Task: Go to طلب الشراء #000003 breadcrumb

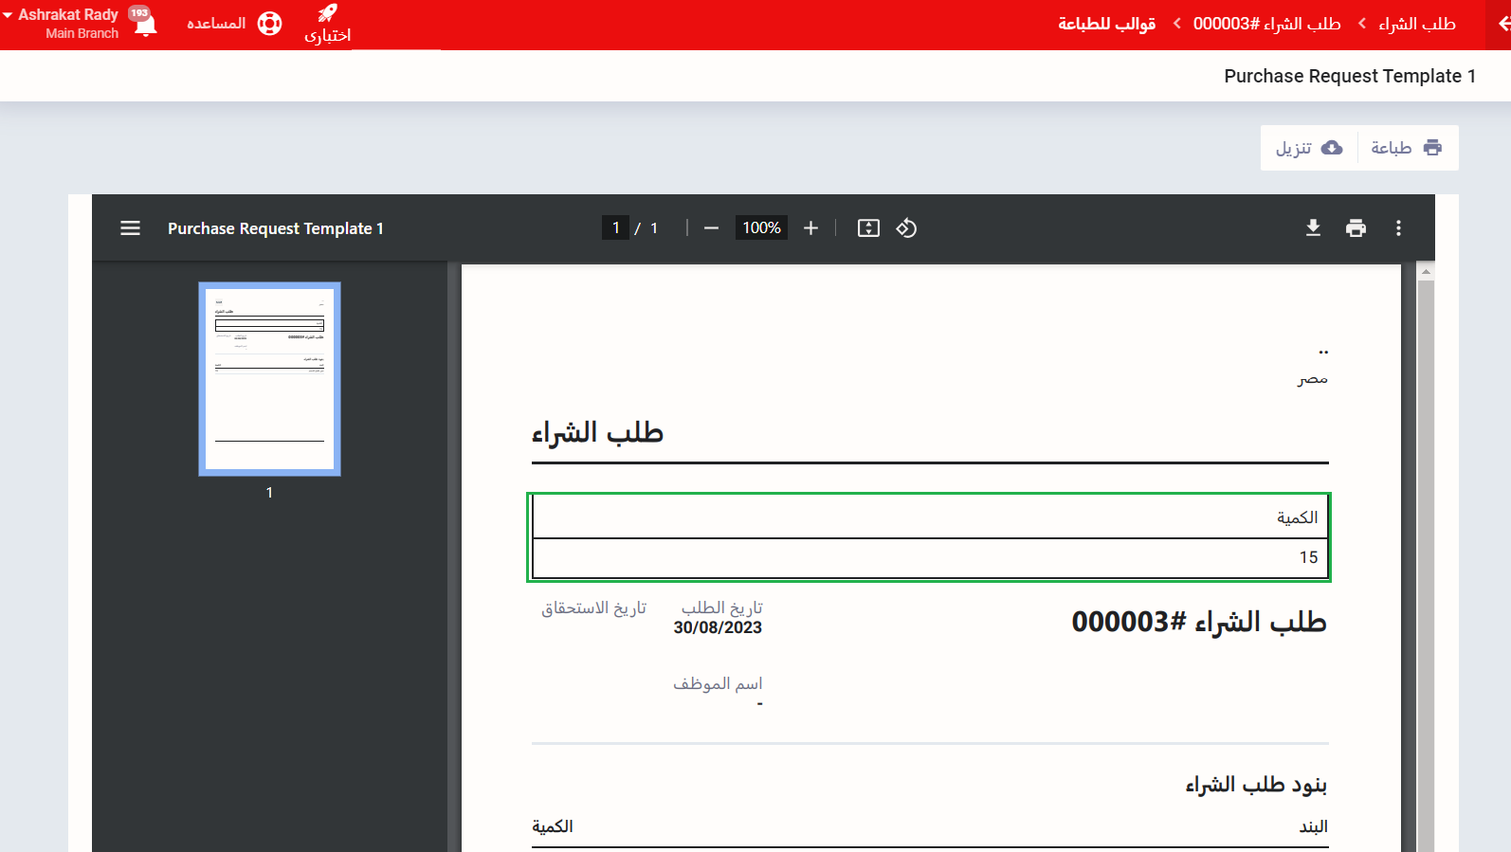Action: tap(1266, 24)
